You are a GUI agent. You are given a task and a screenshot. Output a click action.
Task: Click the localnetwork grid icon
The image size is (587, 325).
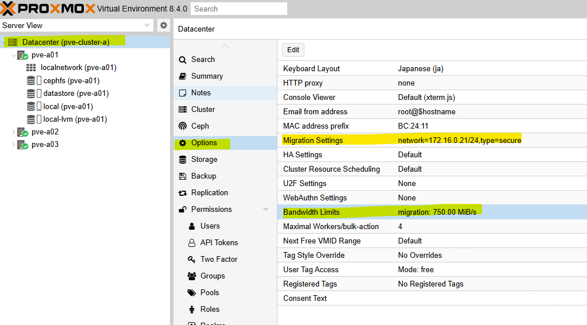coord(31,68)
